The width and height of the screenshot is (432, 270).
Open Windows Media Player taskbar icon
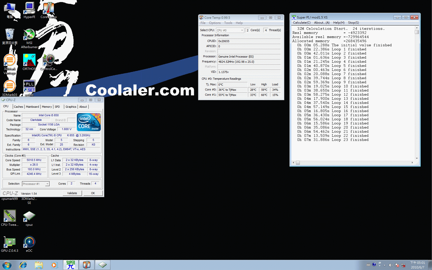coord(54,265)
